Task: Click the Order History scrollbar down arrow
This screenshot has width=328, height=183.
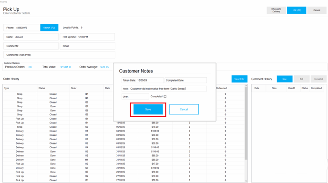Action: click(246, 181)
